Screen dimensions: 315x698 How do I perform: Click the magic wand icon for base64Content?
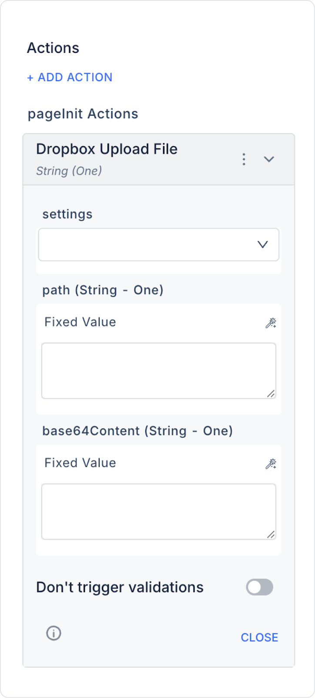[x=271, y=464]
